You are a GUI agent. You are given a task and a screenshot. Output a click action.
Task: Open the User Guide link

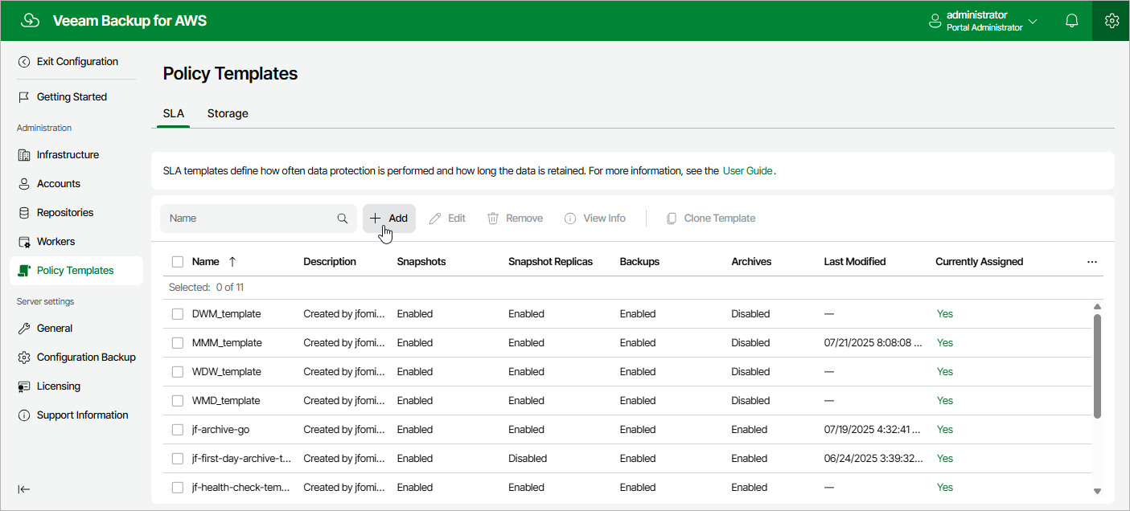(747, 171)
